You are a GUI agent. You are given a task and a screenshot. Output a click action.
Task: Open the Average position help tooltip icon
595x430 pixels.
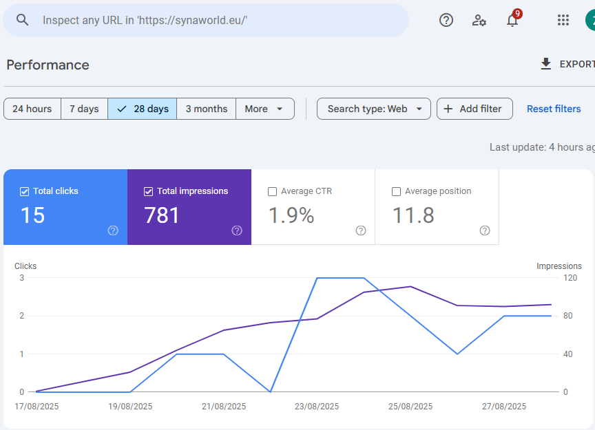click(x=484, y=230)
